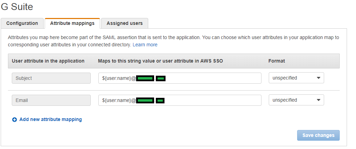Screen dimensions: 356x149
Task: Click the plus icon to add mapping
Action: coord(15,120)
